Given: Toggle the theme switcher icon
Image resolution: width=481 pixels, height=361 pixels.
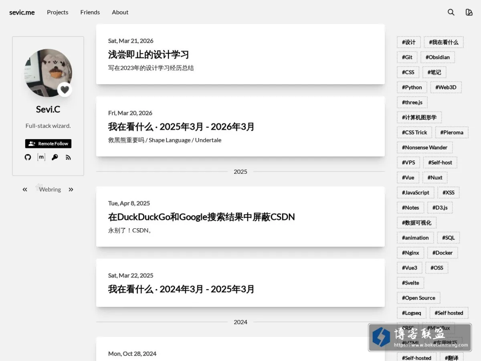Looking at the screenshot, I should [469, 12].
